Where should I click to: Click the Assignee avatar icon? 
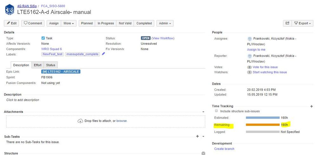(250, 39)
